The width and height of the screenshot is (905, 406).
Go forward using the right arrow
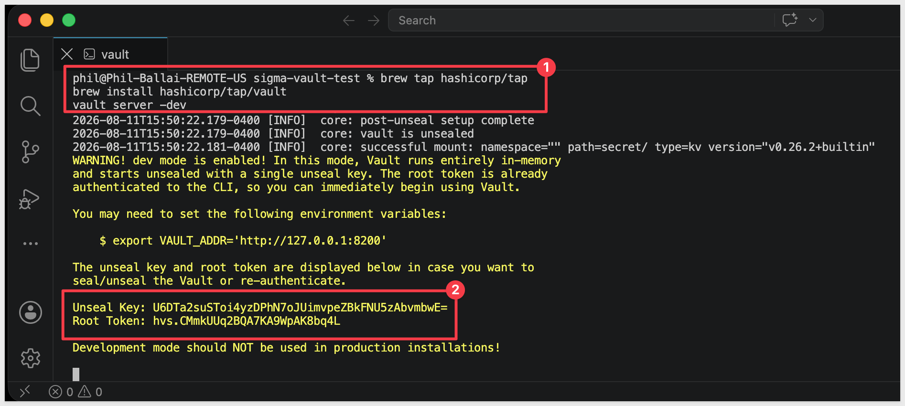pos(374,21)
